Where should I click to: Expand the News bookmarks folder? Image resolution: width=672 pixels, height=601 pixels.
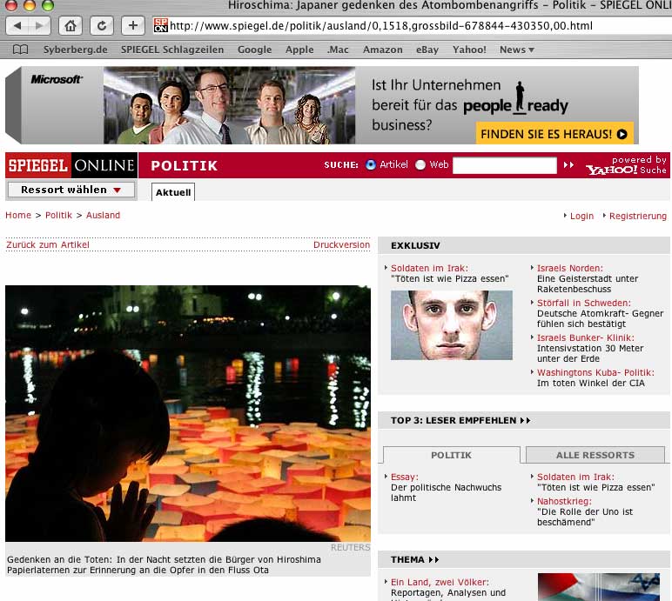(x=517, y=50)
